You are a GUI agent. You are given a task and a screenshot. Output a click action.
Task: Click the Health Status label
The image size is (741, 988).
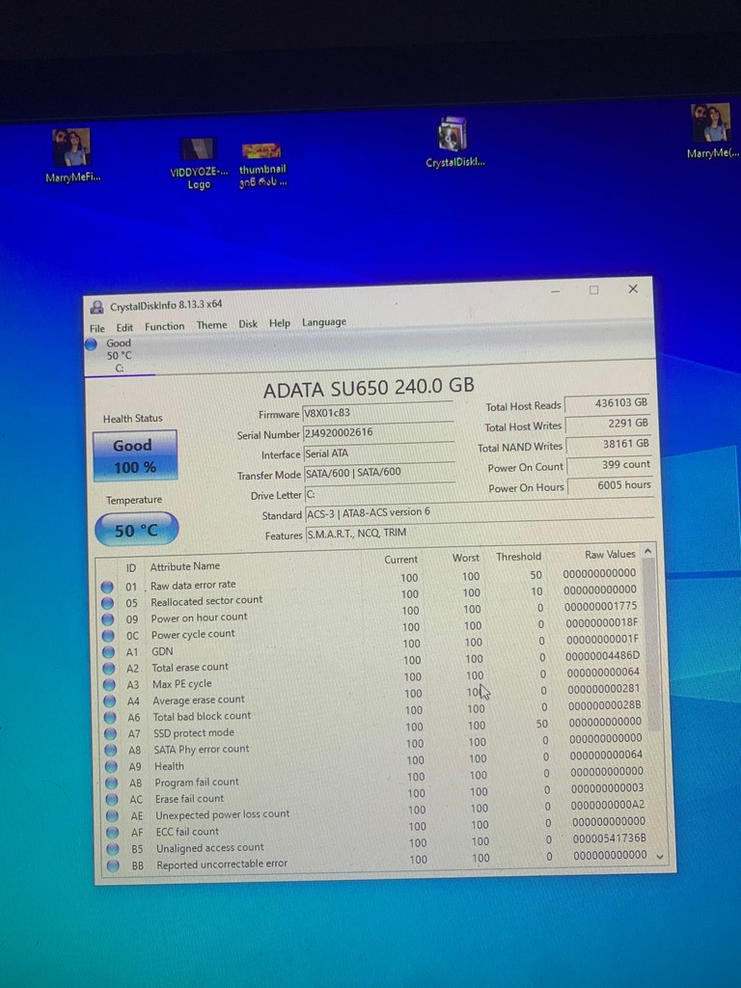click(x=133, y=419)
